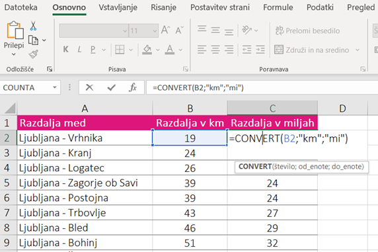378x252 pixels.
Task: Open borders dropdown arrow
Action: 131,50
